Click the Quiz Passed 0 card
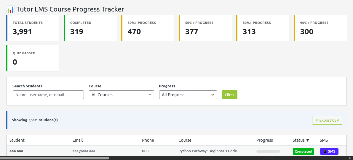 (x=33, y=58)
